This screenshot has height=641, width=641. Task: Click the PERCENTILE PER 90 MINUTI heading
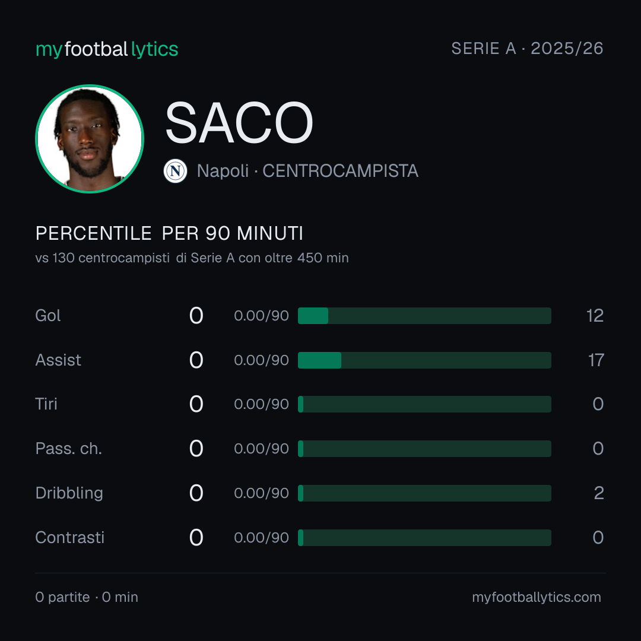(169, 233)
